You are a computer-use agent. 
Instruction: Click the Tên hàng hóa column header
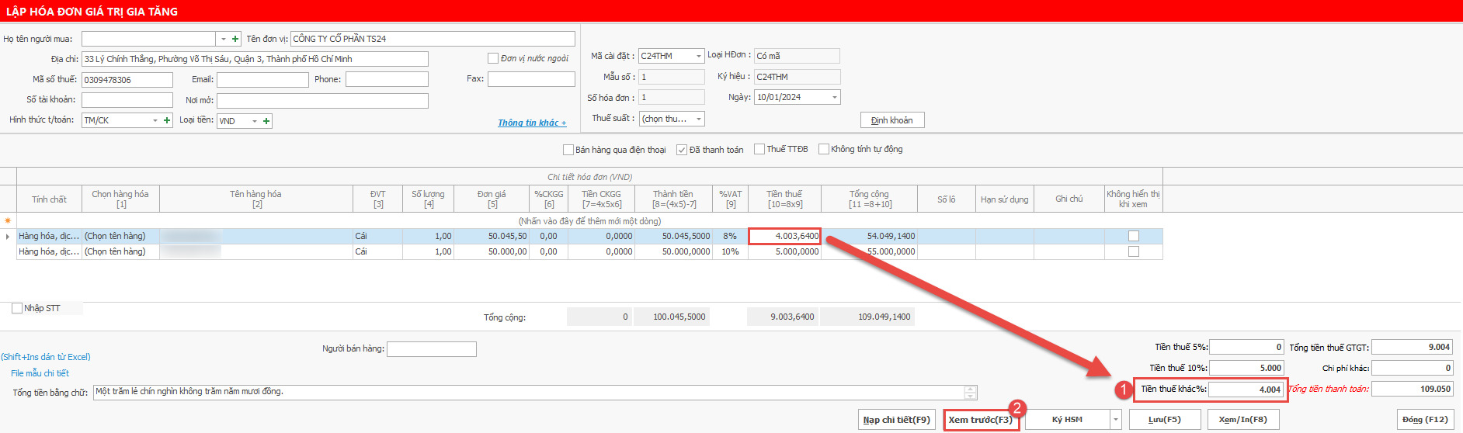tap(255, 199)
